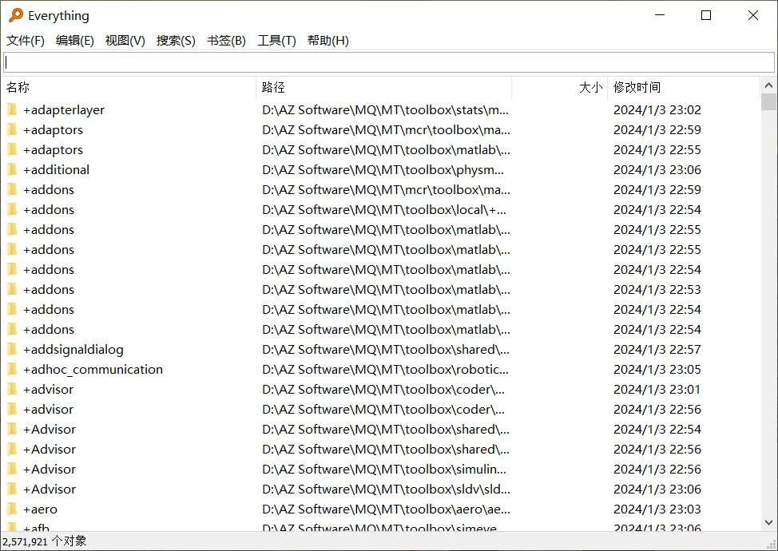Select +Advisor name in toolbox\sldv path
The image size is (778, 551).
[x=49, y=489]
